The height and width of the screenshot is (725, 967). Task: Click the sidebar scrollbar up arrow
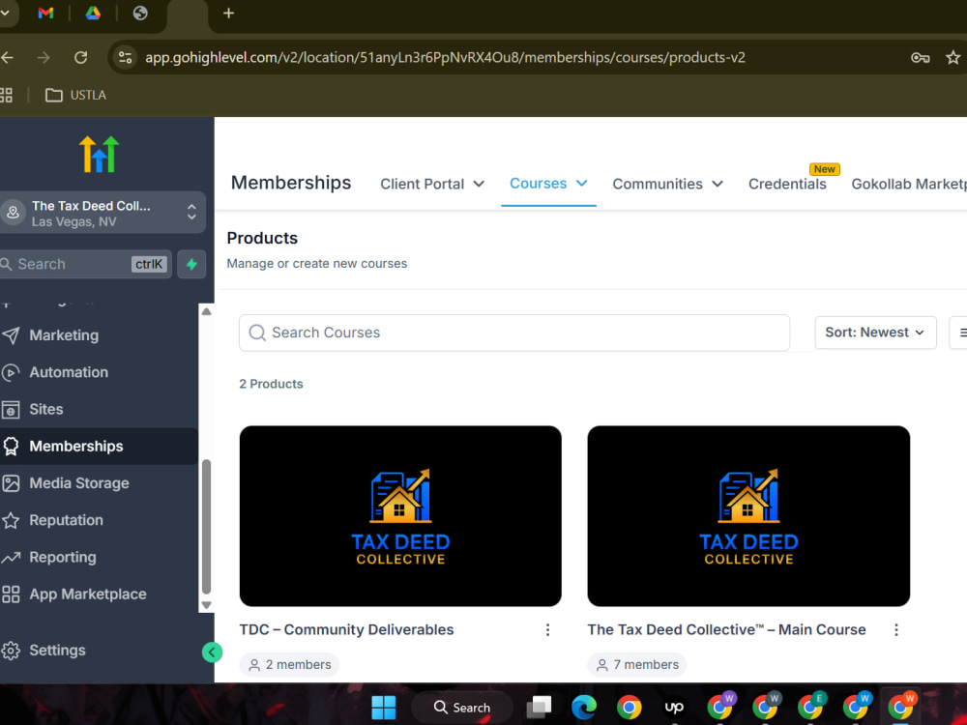click(207, 312)
